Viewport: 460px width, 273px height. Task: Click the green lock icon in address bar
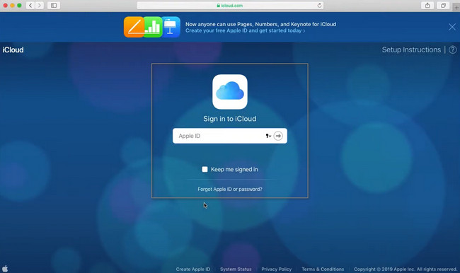pos(218,5)
